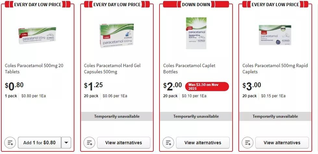This screenshot has width=318, height=154.
Task: Click the Caplet Bottles product image
Action: point(196,33)
